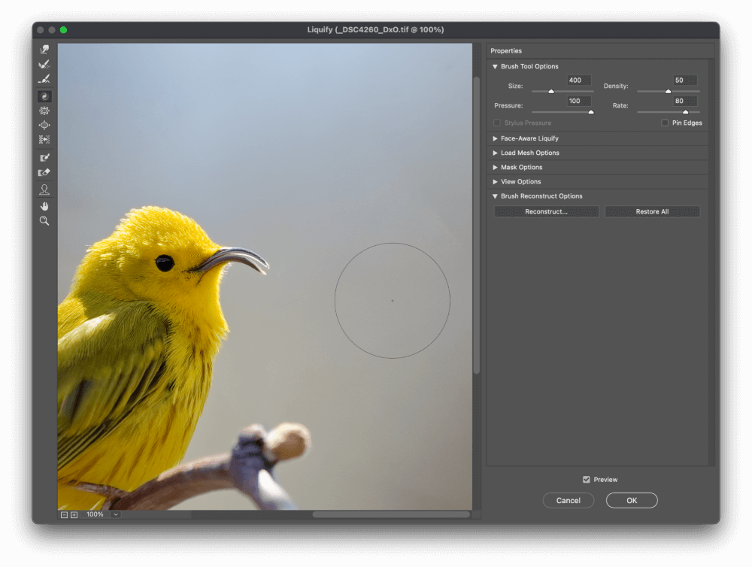Select the Hand tool
Viewport: 752px width, 567px height.
pos(44,206)
